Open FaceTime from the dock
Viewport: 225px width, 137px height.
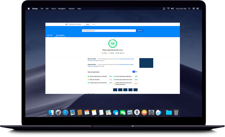pyautogui.click(x=123, y=112)
